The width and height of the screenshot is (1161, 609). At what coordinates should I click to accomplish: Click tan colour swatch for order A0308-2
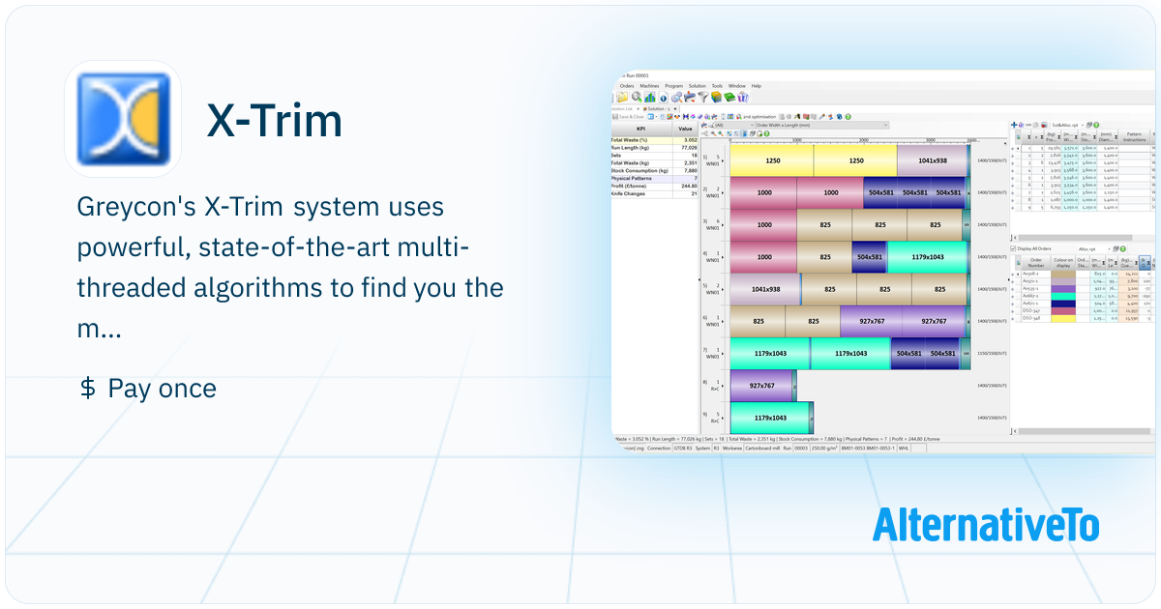click(1063, 274)
